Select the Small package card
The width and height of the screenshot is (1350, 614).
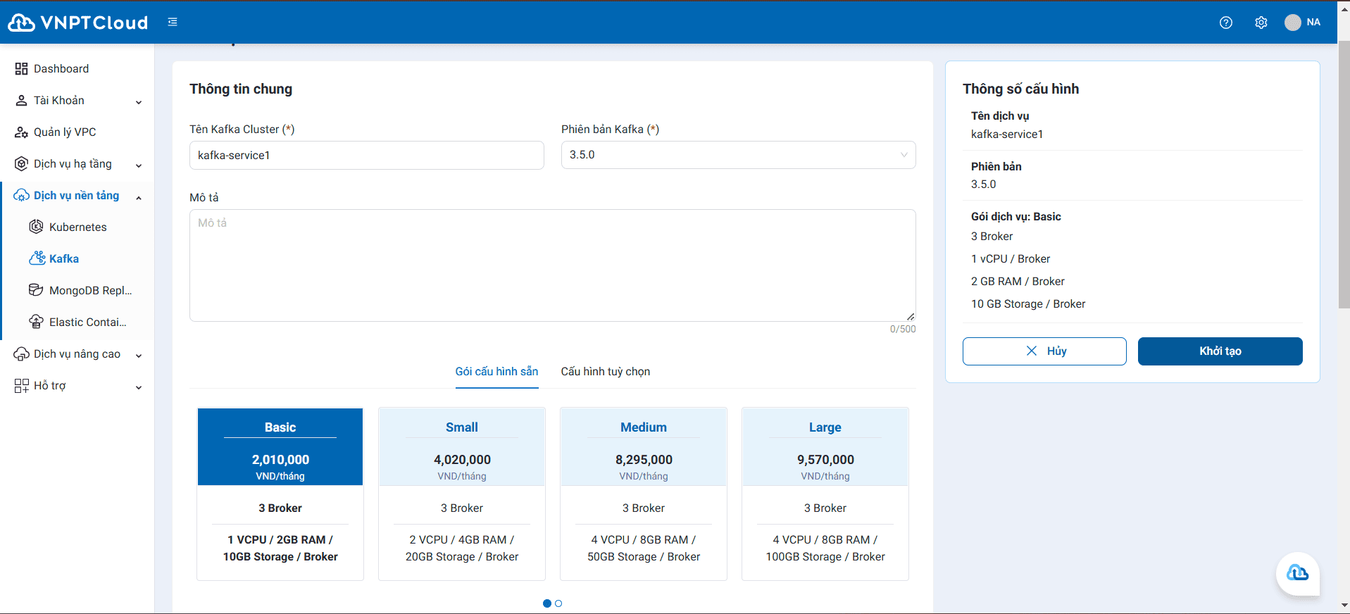point(461,493)
